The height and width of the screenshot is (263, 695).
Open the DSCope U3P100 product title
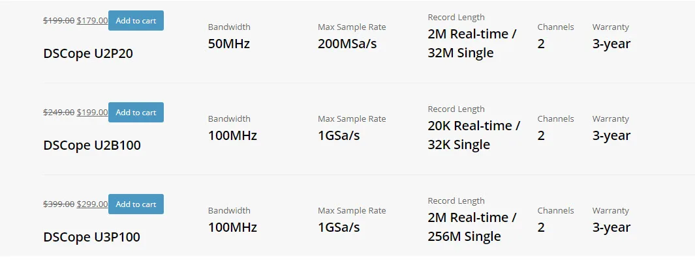92,237
